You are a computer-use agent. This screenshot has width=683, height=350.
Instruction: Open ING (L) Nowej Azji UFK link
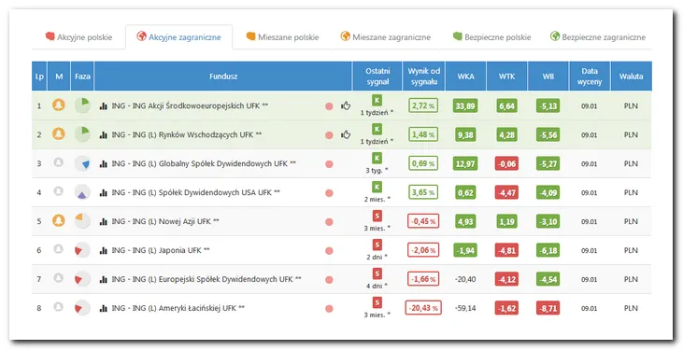[x=165, y=221]
